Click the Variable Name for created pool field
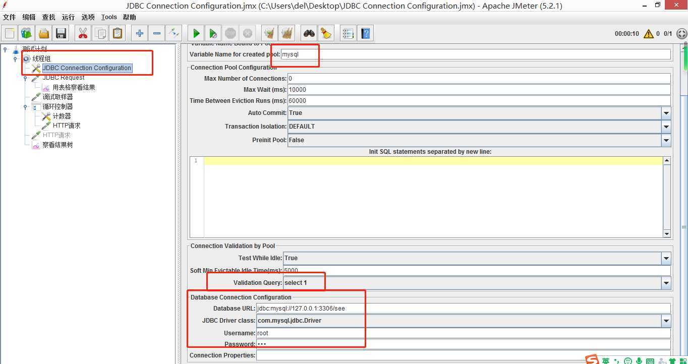 point(476,54)
